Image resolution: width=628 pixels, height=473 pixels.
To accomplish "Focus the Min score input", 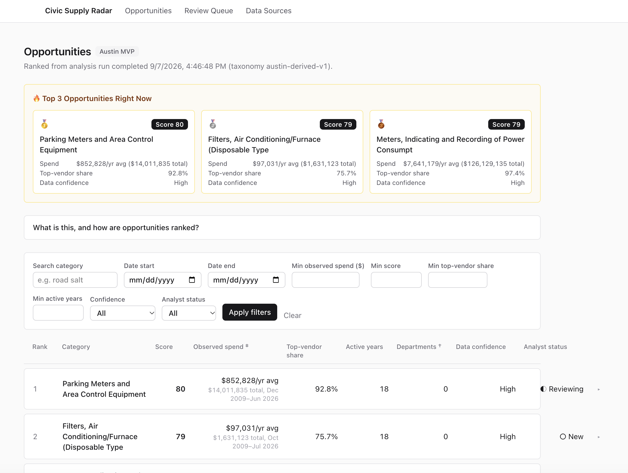I will coord(396,280).
